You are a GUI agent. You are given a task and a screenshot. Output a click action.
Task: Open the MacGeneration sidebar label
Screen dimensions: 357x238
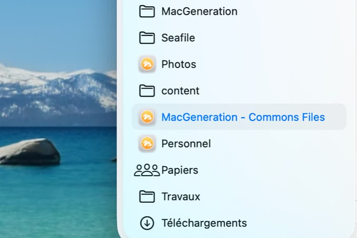click(199, 11)
